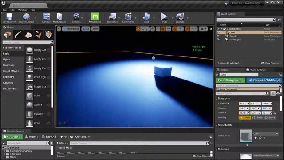The height and width of the screenshot is (160, 284).
Task: Click use-selected-asset arrow under Static Mesh
Action: [x=256, y=138]
